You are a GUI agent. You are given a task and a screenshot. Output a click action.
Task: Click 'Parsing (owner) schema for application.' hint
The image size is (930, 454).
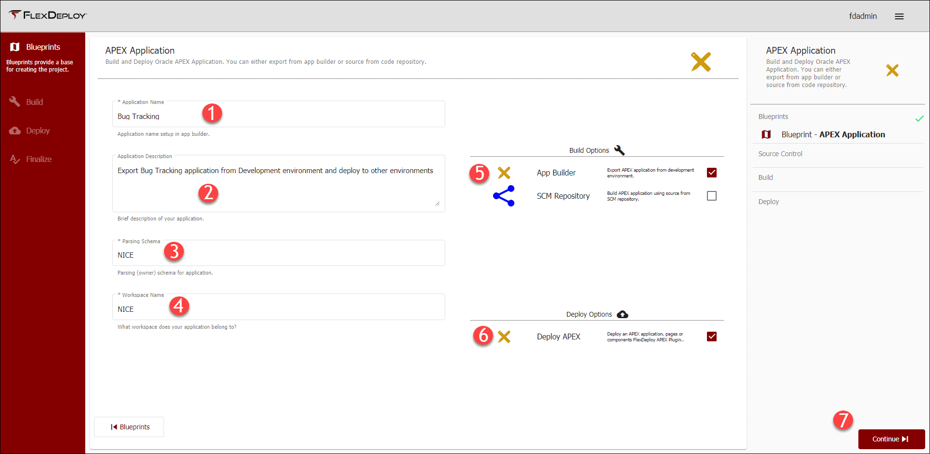pos(165,273)
